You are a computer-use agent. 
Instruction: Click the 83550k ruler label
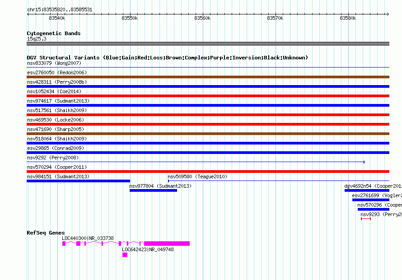click(130, 18)
